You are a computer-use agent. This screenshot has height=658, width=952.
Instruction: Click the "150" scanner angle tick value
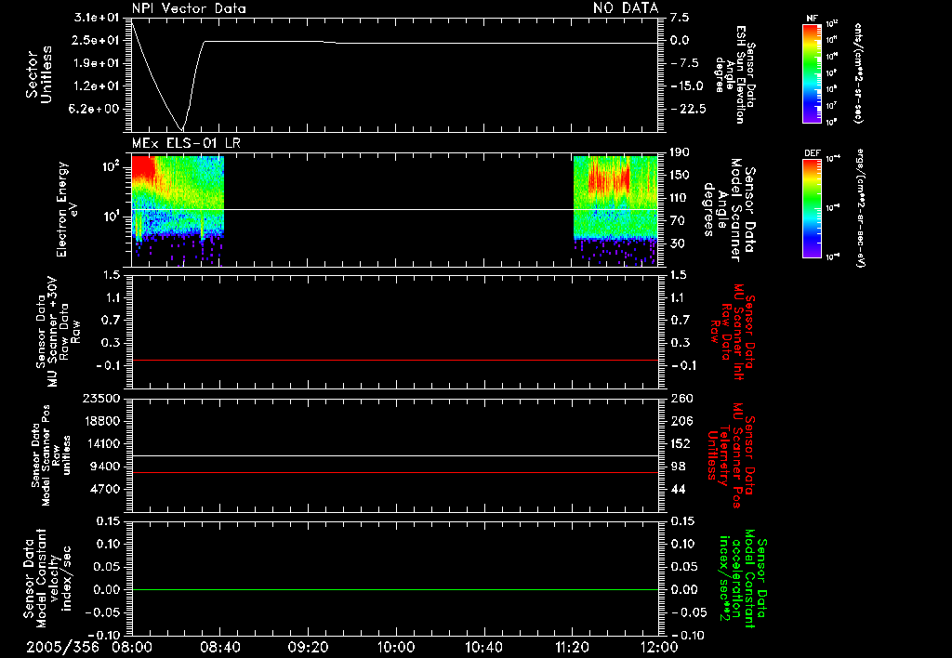681,176
